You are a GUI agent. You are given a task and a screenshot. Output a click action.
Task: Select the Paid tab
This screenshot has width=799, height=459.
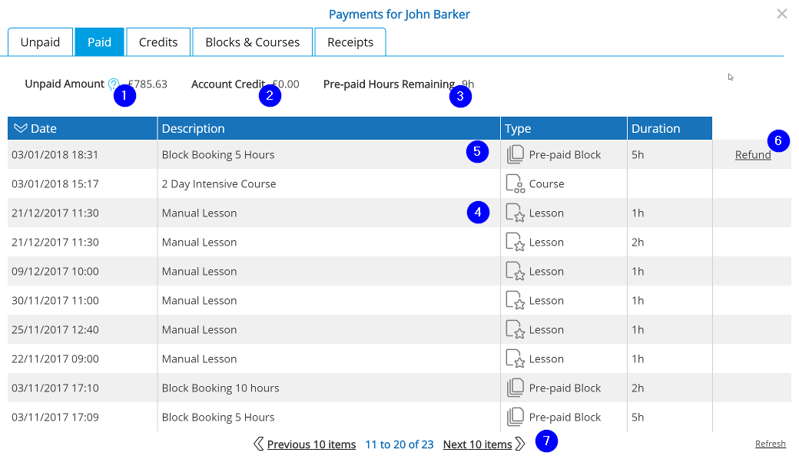(x=99, y=41)
